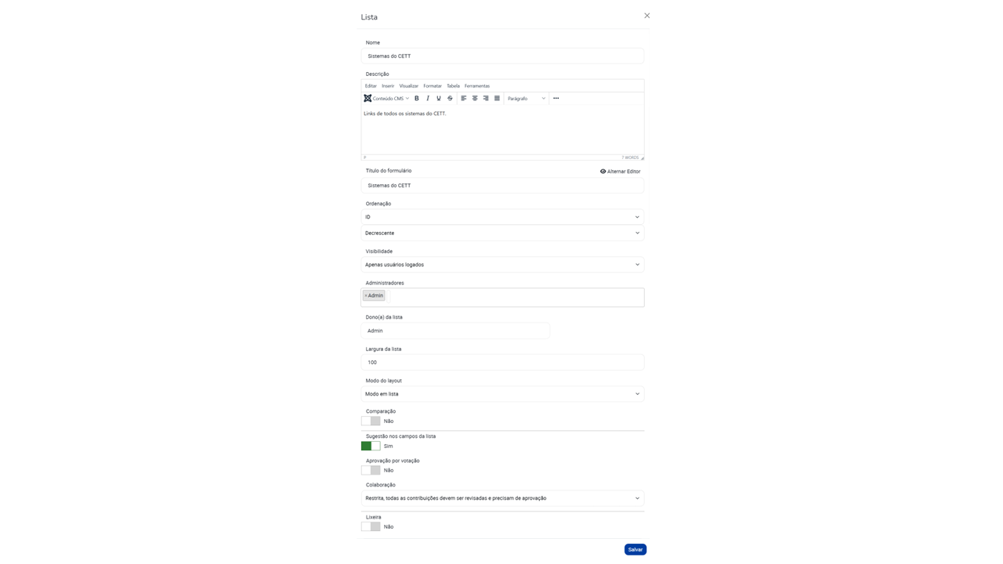Image resolution: width=1003 pixels, height=564 pixels.
Task: Open the Inserir editor menu
Action: [x=388, y=86]
